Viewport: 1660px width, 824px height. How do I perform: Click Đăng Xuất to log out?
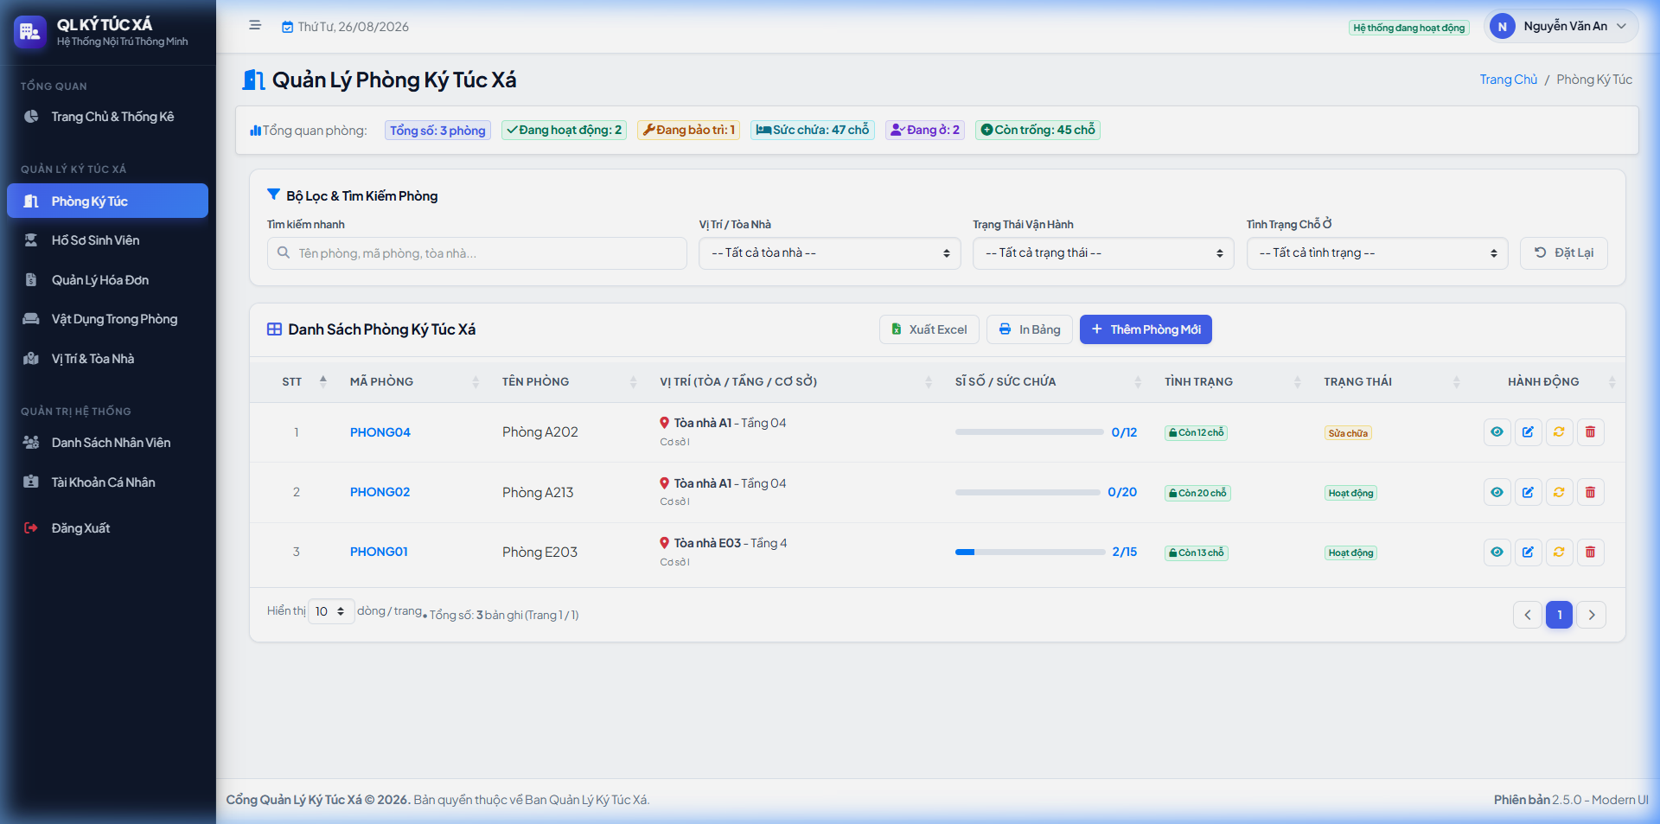click(x=107, y=528)
